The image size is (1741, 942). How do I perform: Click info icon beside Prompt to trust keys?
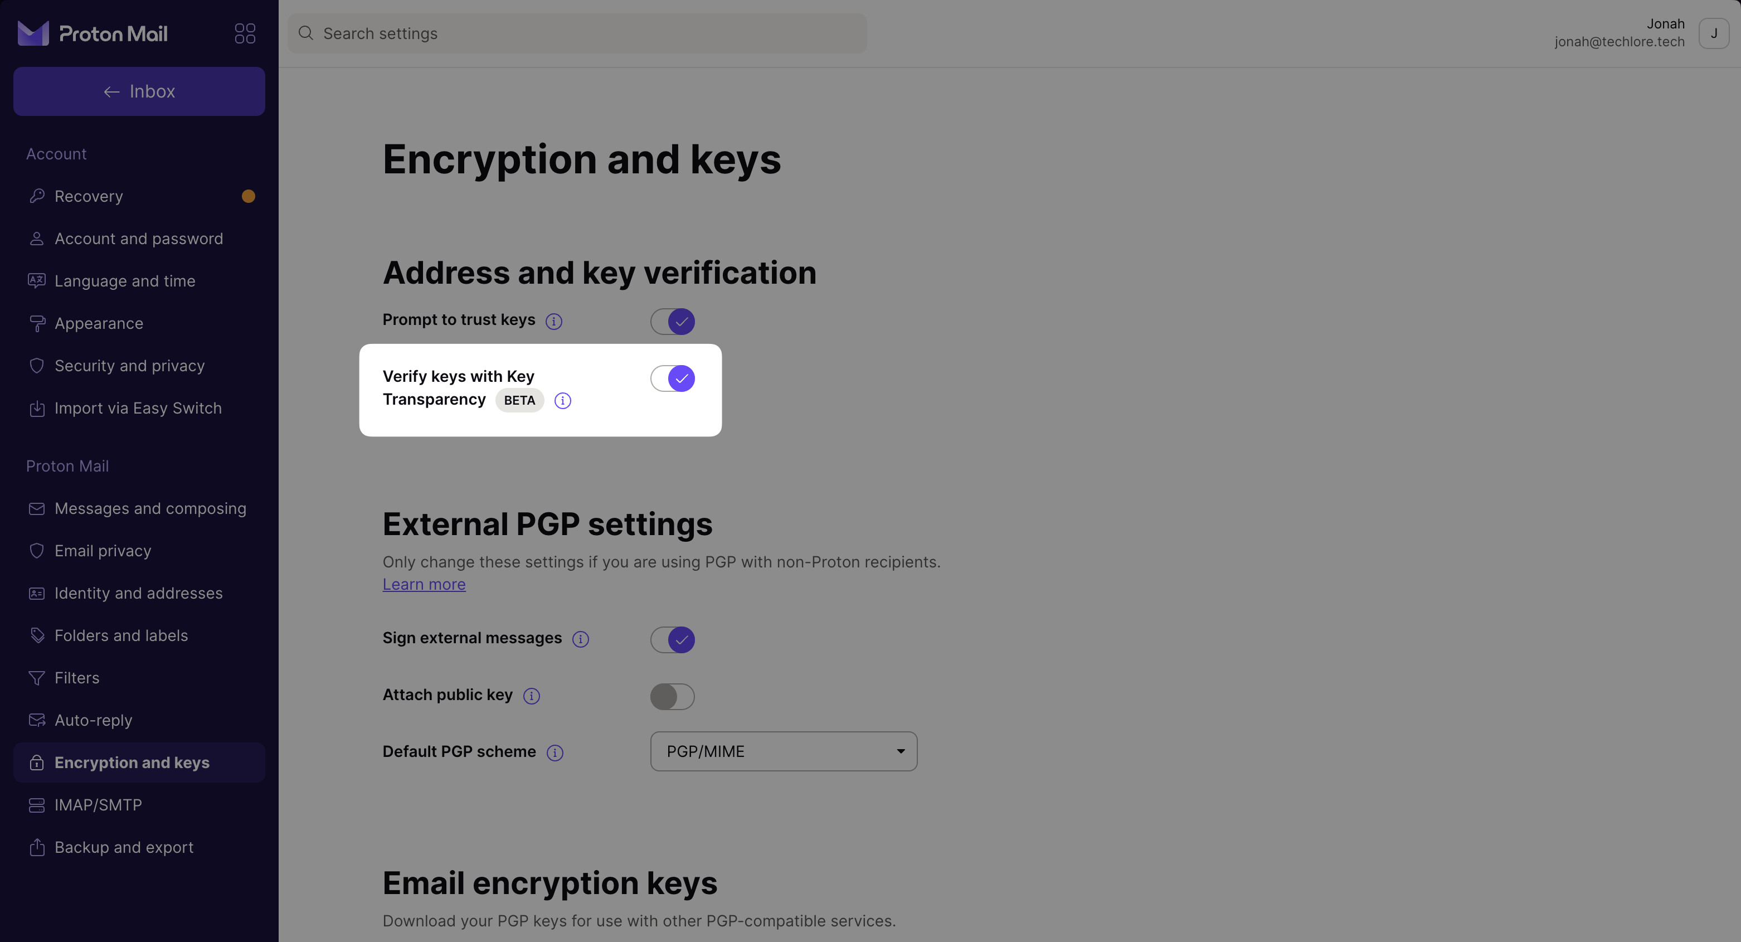553,321
